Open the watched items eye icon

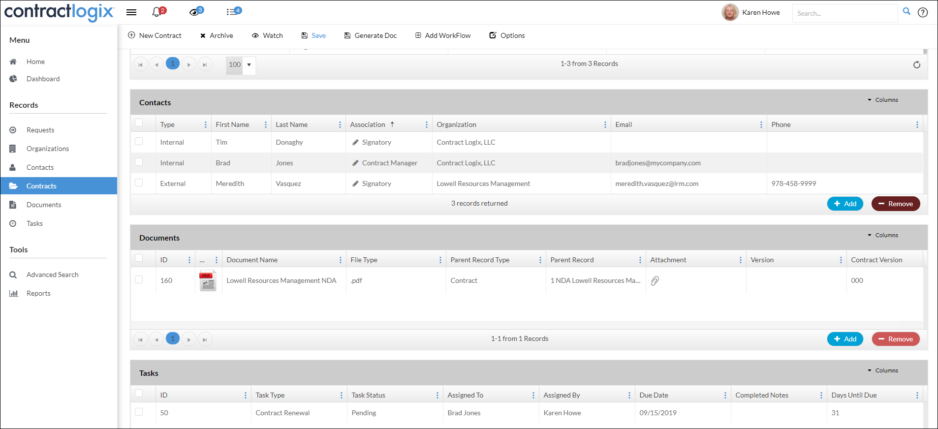pos(194,12)
